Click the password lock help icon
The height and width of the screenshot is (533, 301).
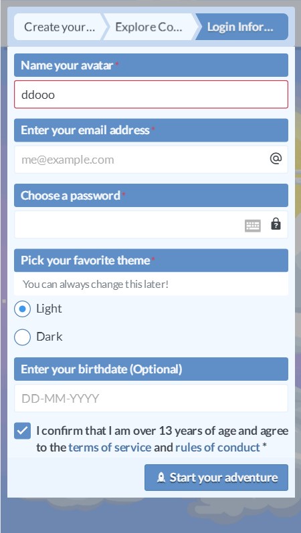pos(276,224)
